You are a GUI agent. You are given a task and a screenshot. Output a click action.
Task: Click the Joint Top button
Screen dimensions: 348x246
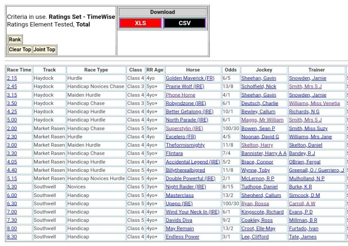(44, 50)
